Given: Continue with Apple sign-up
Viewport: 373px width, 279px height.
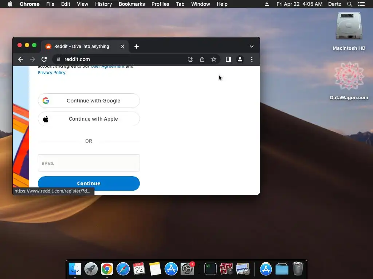Looking at the screenshot, I should (x=89, y=119).
